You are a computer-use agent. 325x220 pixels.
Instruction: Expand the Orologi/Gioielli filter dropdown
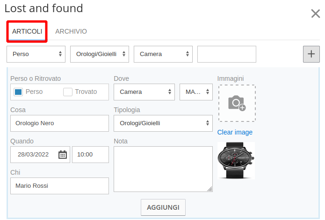pos(99,54)
